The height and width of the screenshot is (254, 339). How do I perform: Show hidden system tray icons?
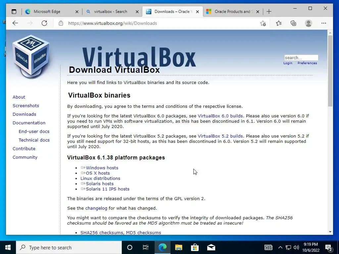click(280, 247)
